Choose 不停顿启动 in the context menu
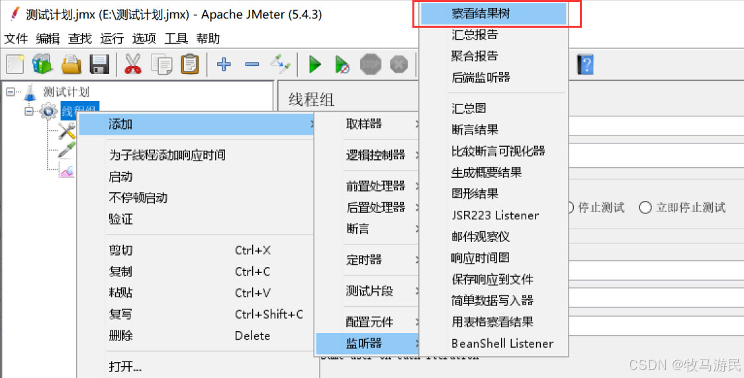 (197, 198)
